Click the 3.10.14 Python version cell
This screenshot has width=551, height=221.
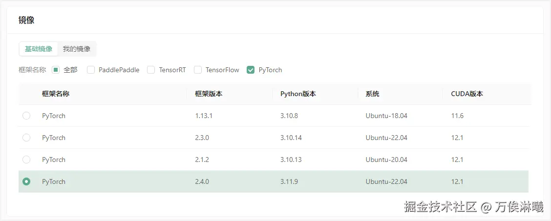[291, 138]
